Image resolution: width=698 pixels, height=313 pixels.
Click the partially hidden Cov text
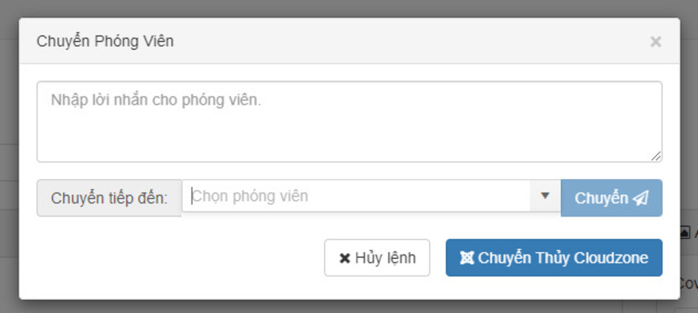tap(688, 283)
